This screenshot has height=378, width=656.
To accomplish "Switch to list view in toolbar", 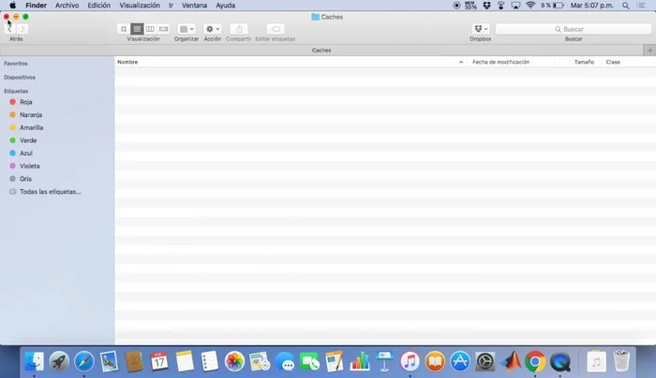I will click(x=137, y=29).
